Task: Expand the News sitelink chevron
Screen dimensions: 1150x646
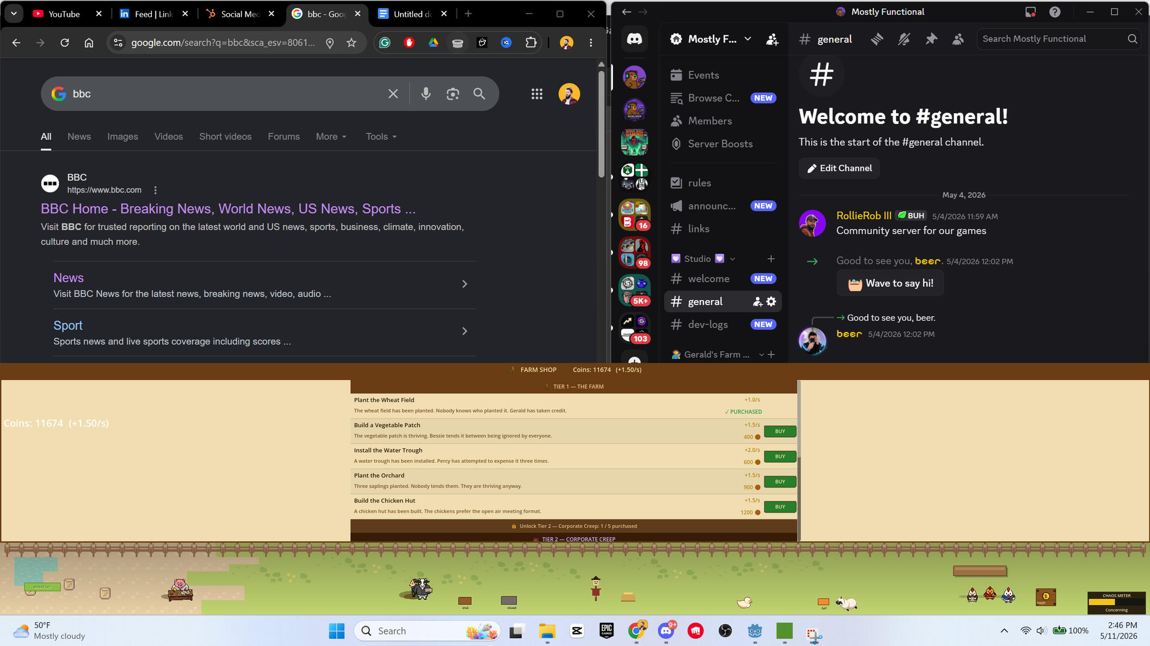Action: point(465,284)
